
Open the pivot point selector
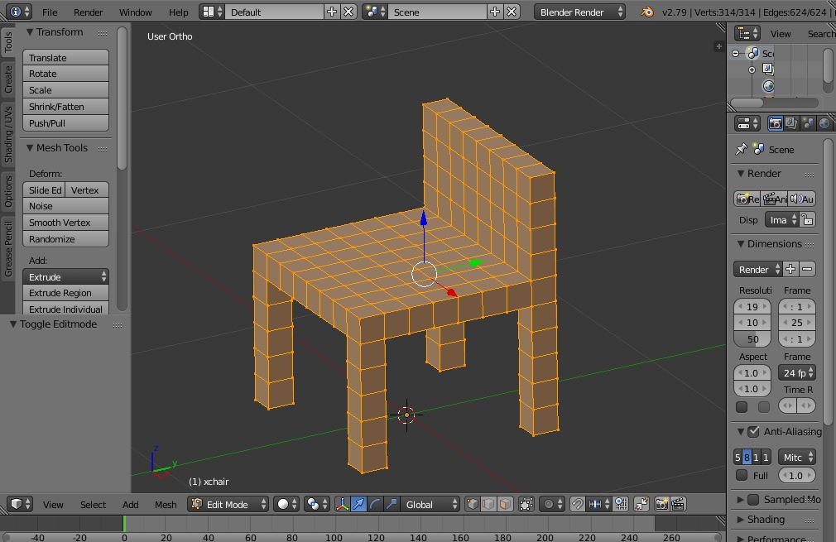coord(317,504)
